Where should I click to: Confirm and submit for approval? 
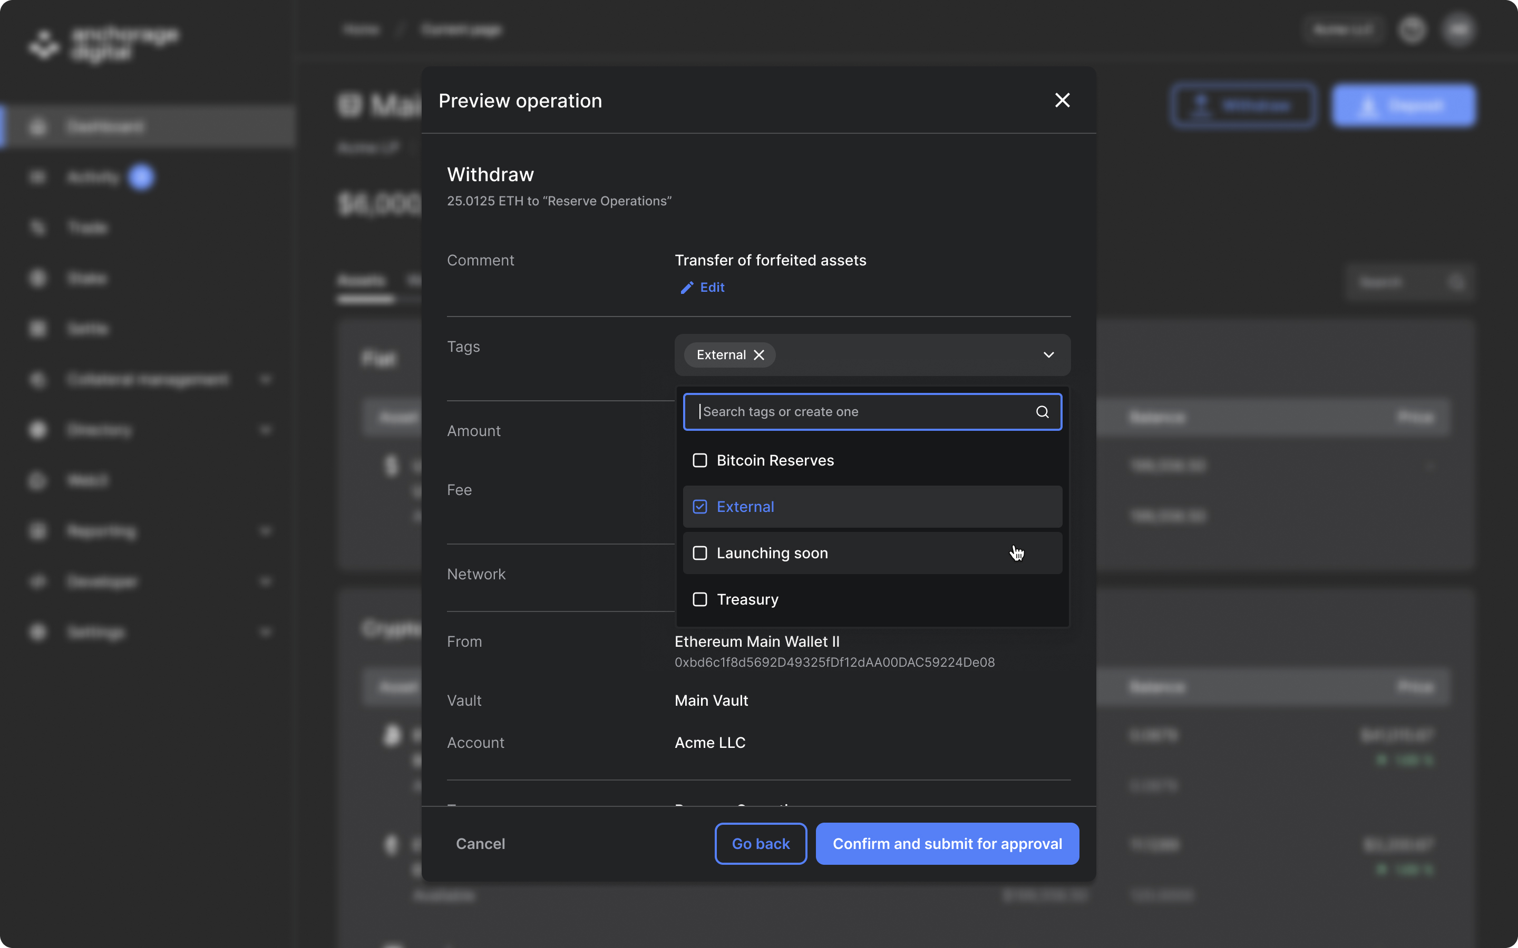coord(947,844)
